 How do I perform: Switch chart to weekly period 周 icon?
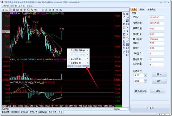[46, 10]
